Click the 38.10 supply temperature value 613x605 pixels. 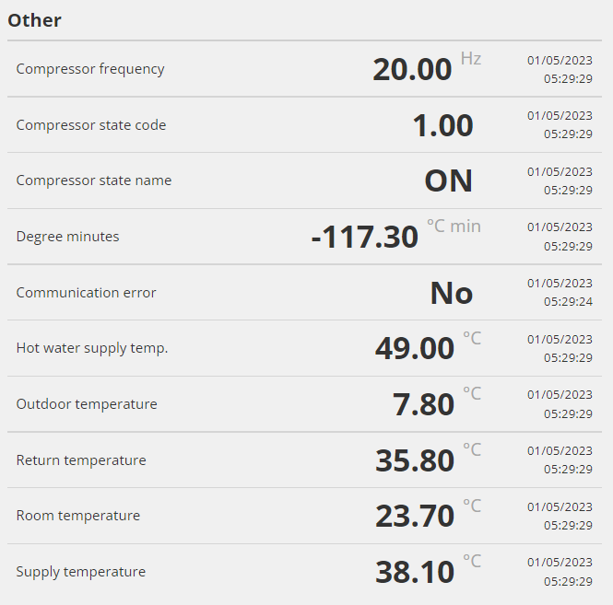click(x=415, y=572)
